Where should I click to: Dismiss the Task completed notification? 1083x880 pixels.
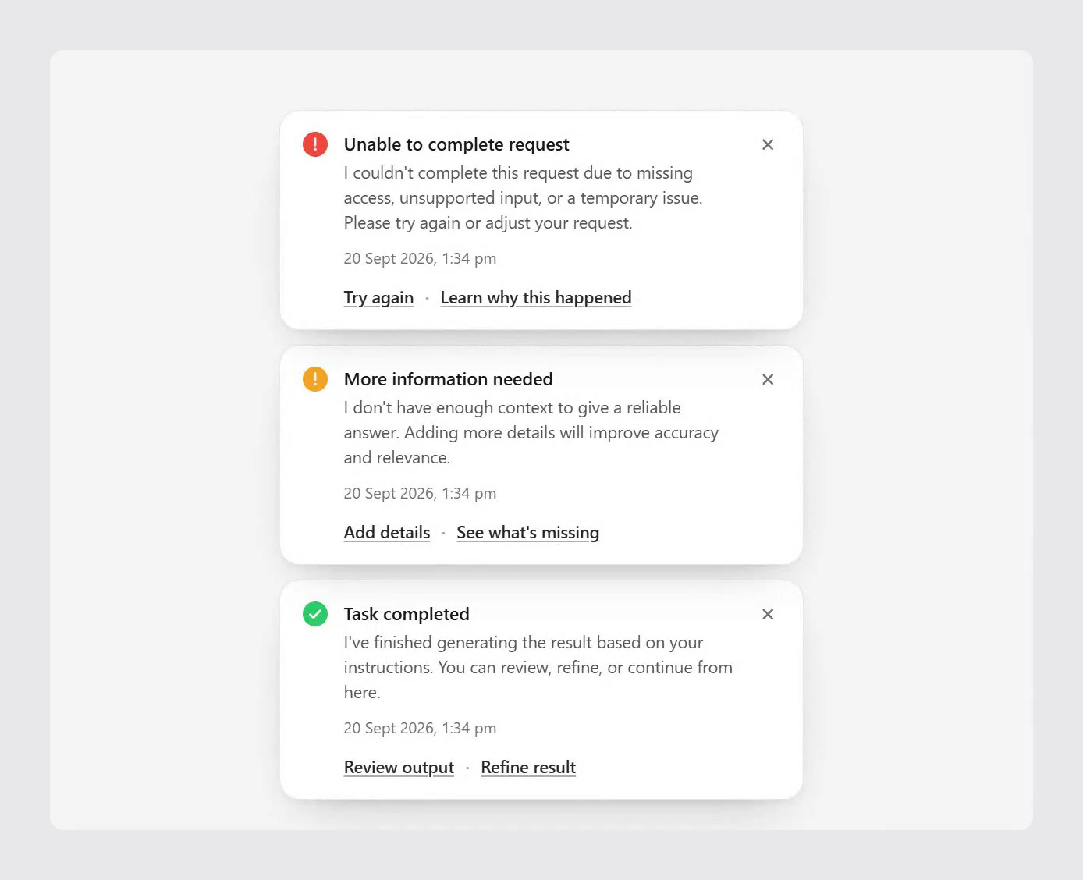pyautogui.click(x=768, y=614)
